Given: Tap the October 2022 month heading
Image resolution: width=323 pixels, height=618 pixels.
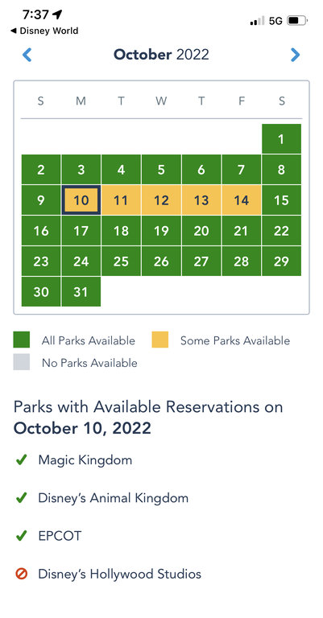Looking at the screenshot, I should point(161,55).
